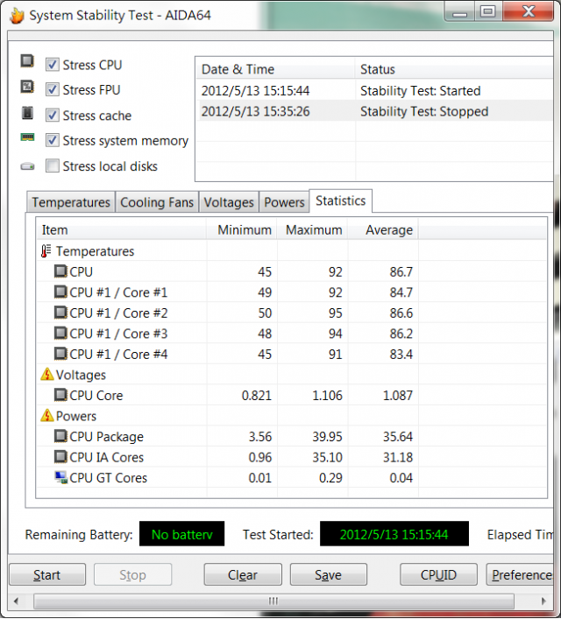Click the No battery indicator field
The height and width of the screenshot is (619, 561).
181,534
